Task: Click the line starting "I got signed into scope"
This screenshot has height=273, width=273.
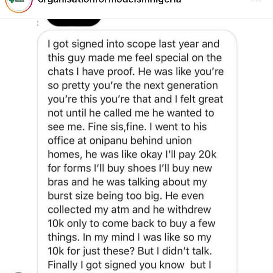Action: pos(133,44)
